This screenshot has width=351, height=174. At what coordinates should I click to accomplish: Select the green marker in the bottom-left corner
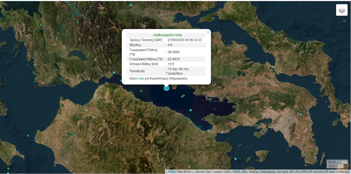tap(8, 169)
